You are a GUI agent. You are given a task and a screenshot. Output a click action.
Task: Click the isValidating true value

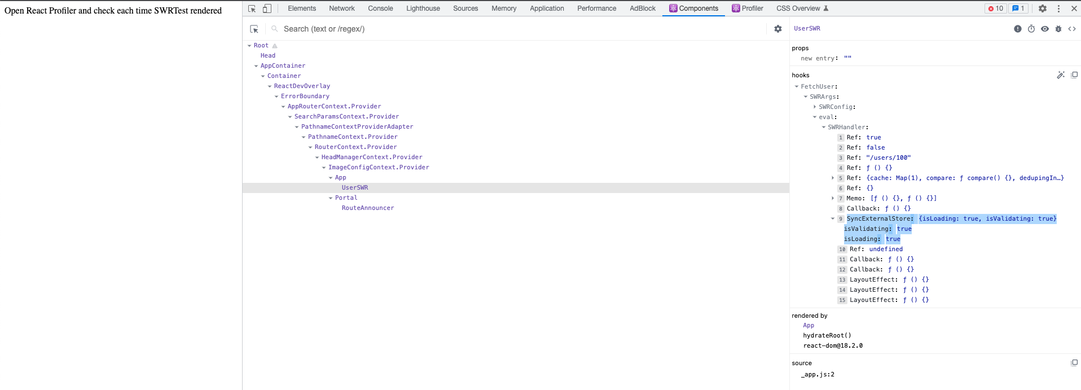[x=904, y=229]
